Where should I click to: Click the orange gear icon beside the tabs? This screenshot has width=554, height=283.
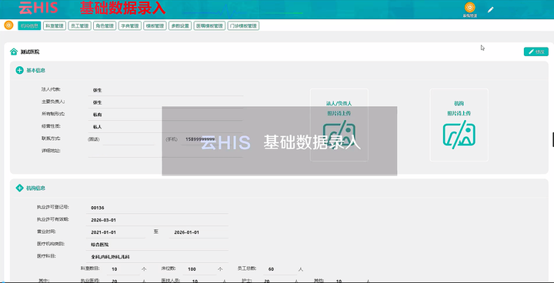pyautogui.click(x=8, y=25)
